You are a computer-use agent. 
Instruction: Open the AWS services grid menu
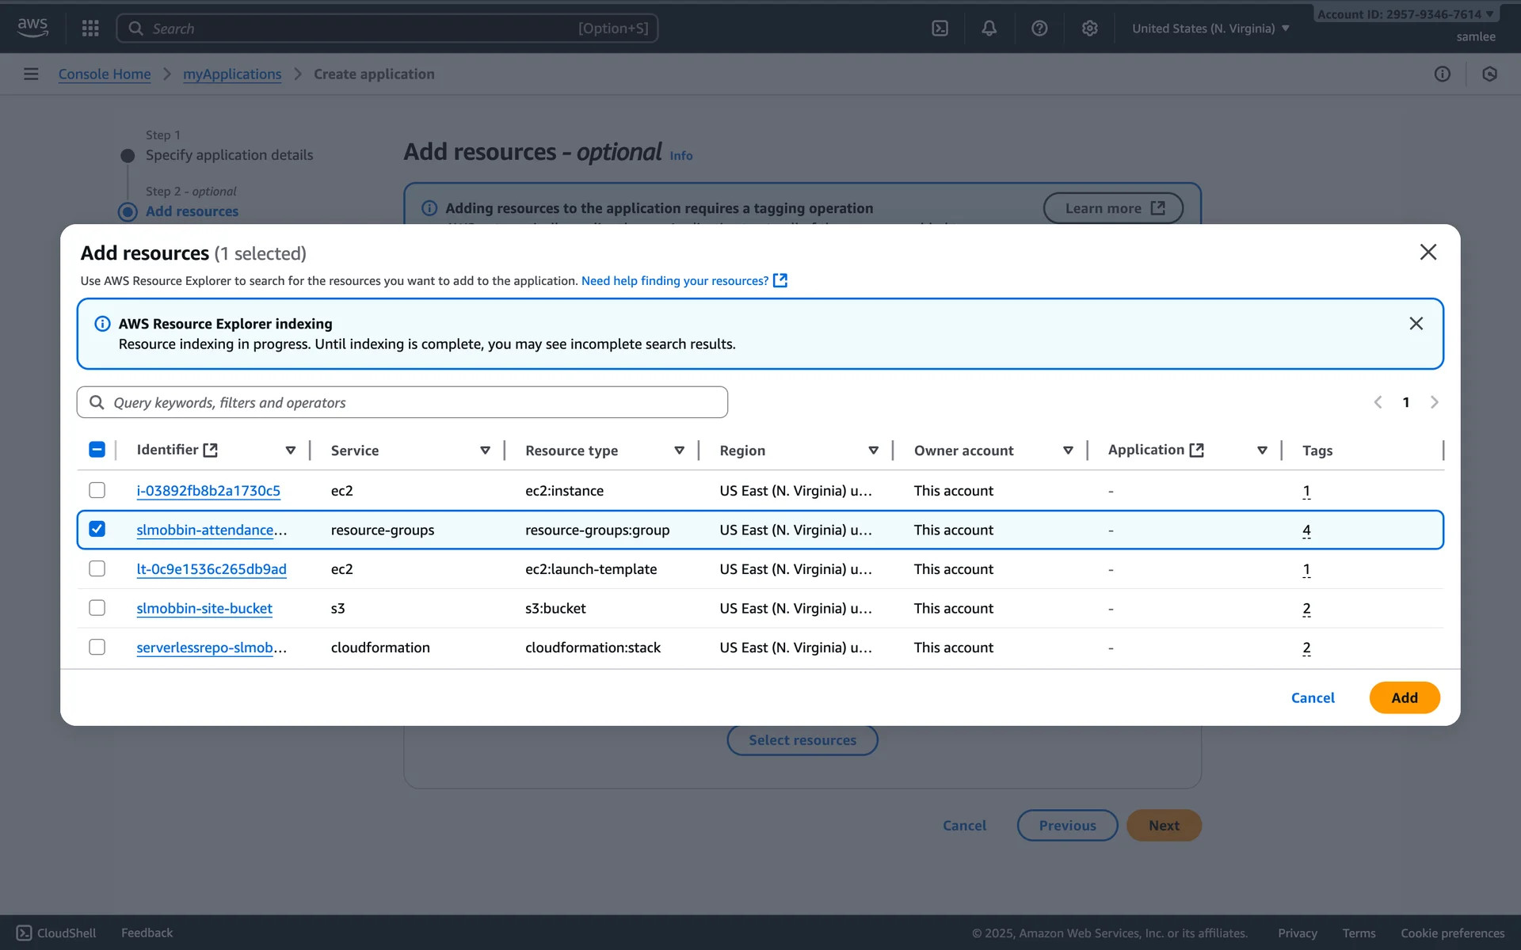[90, 28]
